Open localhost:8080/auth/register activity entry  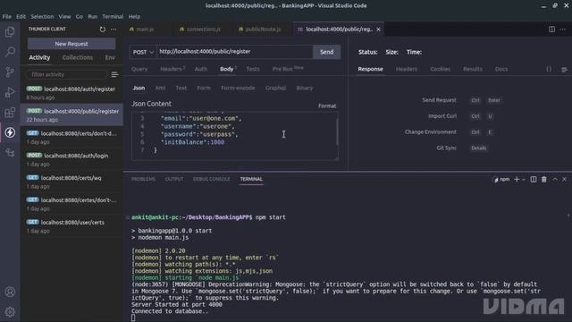tap(71, 93)
